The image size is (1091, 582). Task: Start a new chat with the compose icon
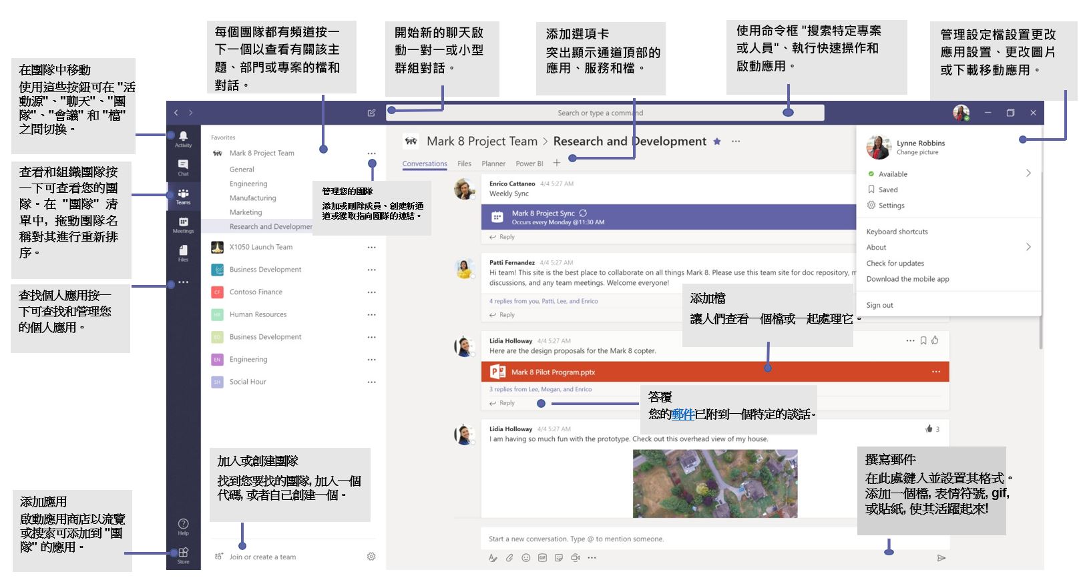[x=371, y=113]
